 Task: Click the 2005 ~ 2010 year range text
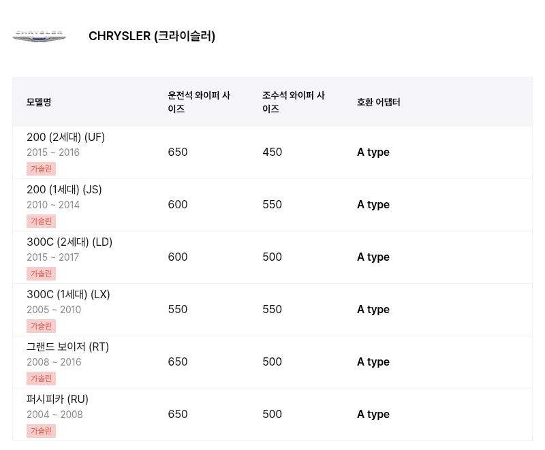54,310
